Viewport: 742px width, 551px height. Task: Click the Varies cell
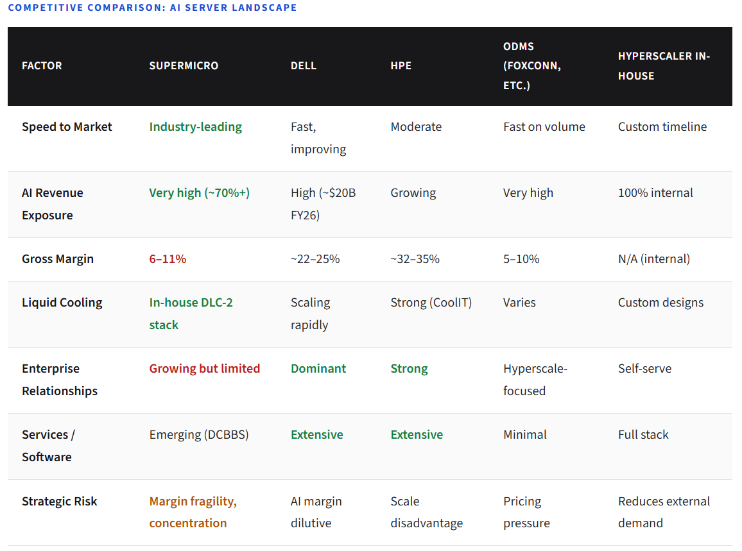519,303
